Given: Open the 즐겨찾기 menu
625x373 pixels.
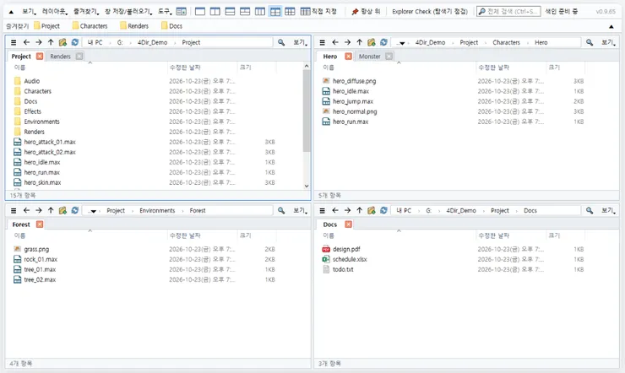Looking at the screenshot, I should 86,11.
